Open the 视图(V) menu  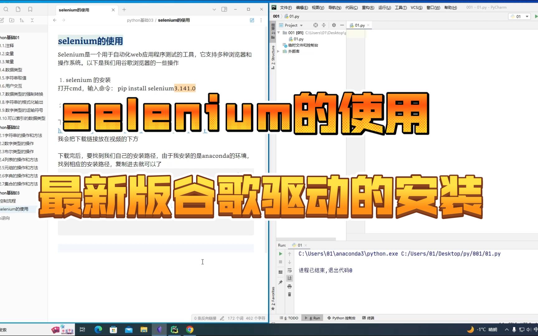tap(318, 7)
